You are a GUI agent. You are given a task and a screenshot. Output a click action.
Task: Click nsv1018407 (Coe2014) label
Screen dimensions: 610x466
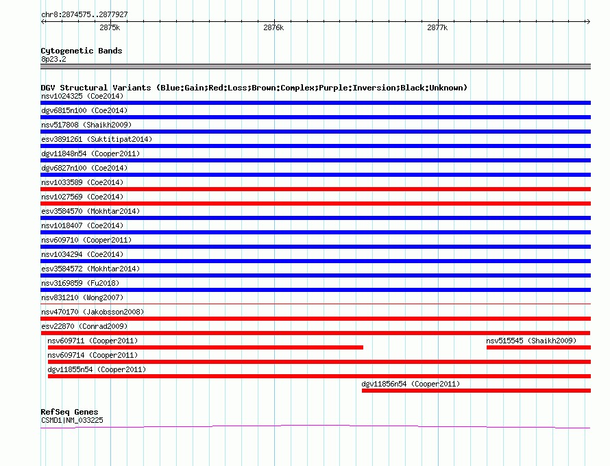(x=82, y=225)
